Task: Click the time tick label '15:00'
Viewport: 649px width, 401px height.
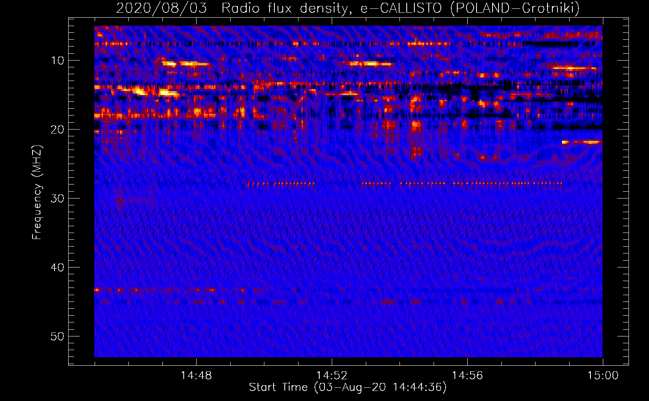Action: (x=603, y=376)
